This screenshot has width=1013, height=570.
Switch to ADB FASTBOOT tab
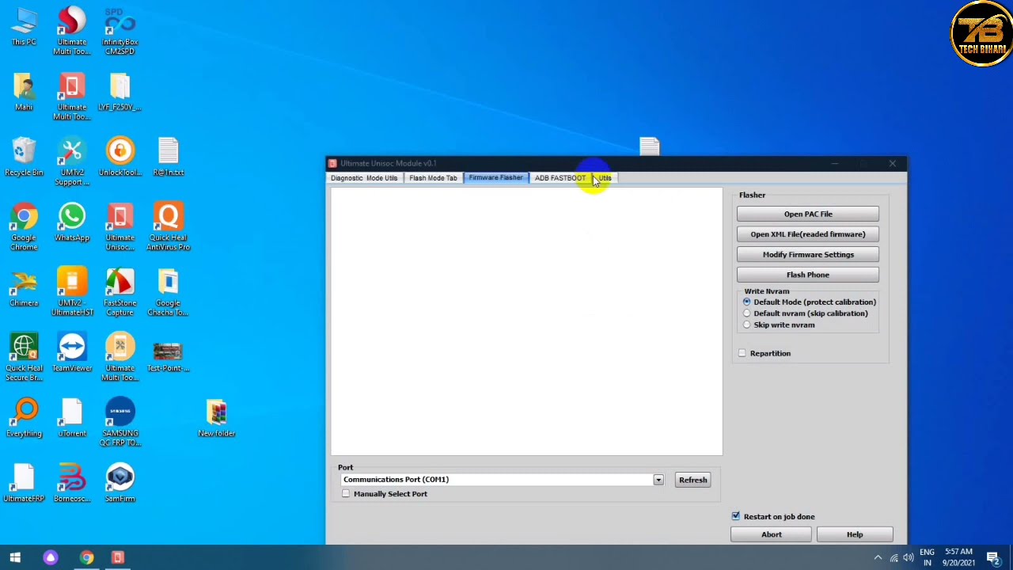[560, 178]
